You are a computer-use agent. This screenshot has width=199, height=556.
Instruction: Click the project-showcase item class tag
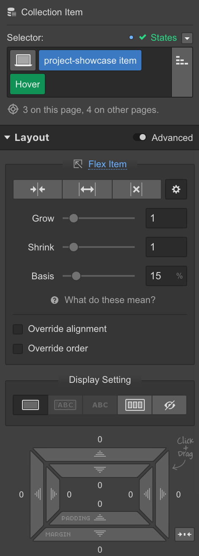point(90,61)
